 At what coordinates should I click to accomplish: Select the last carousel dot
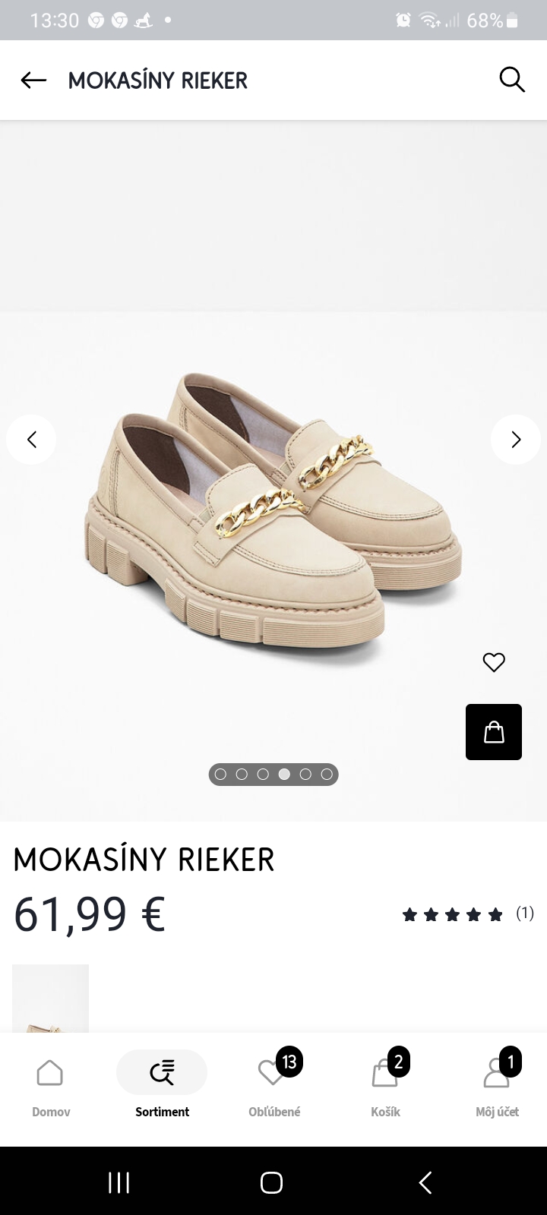327,775
